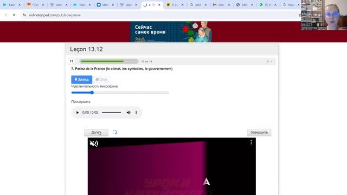The width and height of the screenshot is (347, 195).
Task: Close the Google аист tab
Action: coord(205,5)
